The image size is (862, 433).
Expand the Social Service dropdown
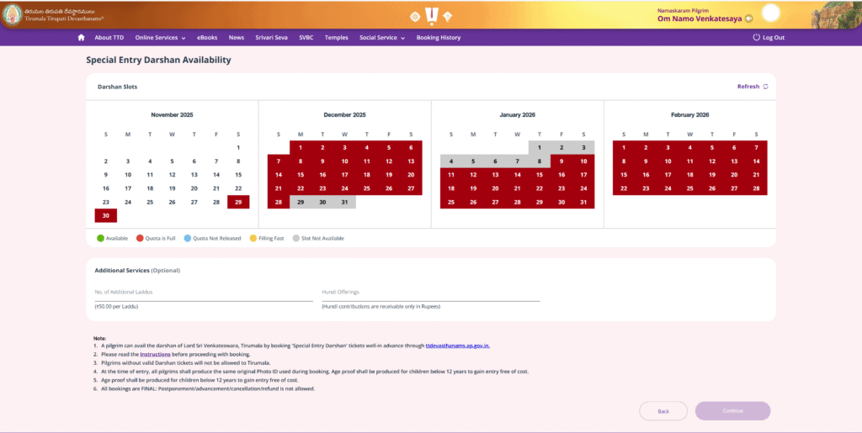(x=382, y=37)
